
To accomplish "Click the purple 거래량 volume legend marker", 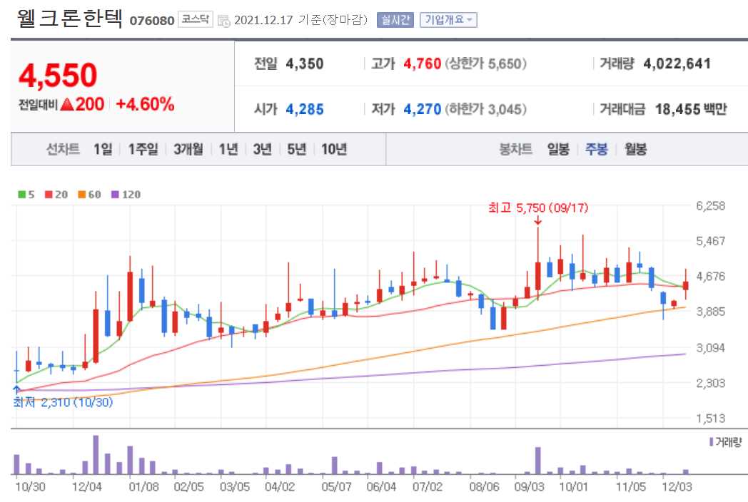I will 712,443.
